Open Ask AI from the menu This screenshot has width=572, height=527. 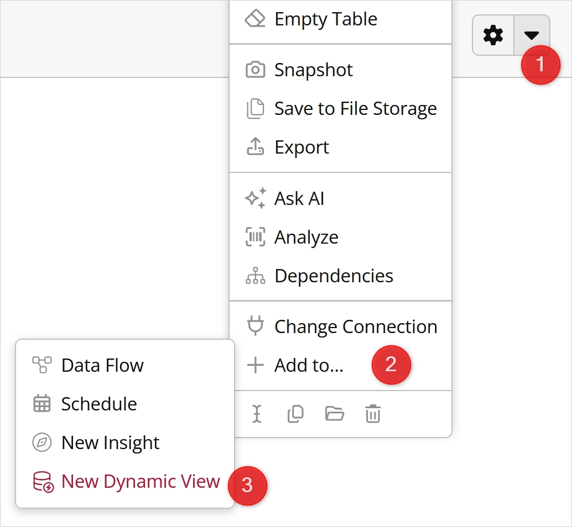tap(340, 198)
